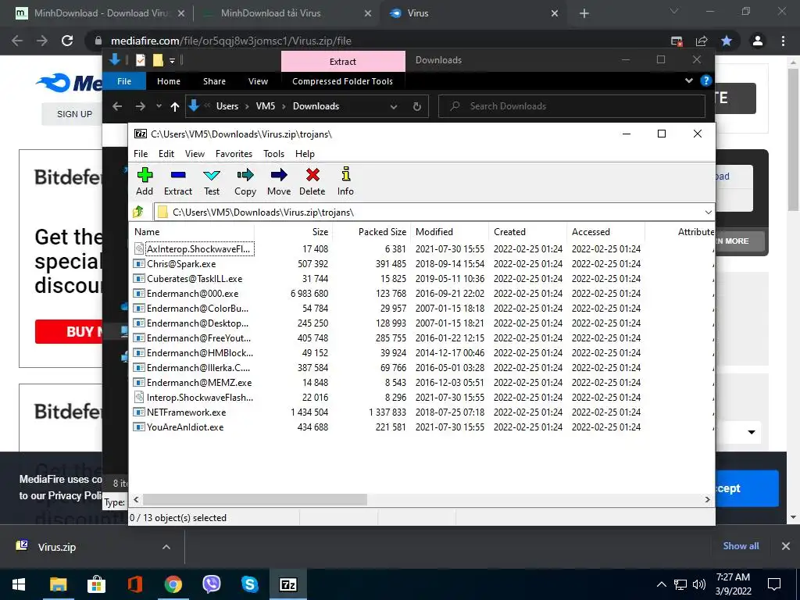Click the 7-Zip horizontal scrollbar thumb

(255, 499)
